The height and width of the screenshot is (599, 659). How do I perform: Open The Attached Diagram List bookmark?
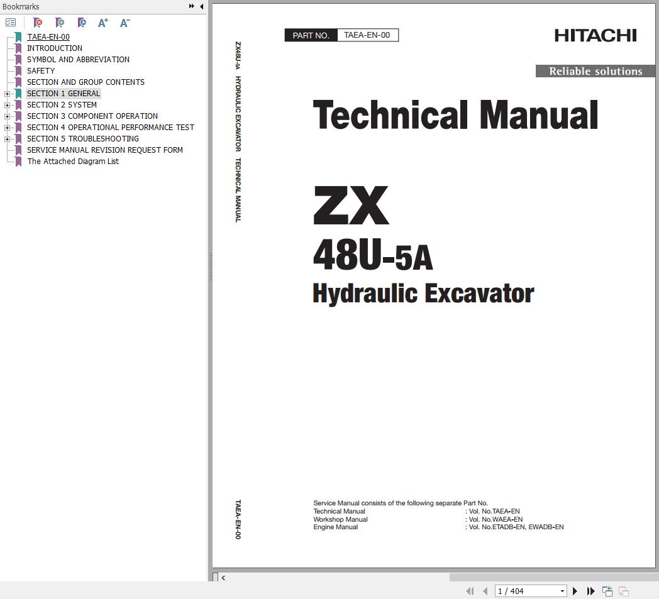pos(73,162)
